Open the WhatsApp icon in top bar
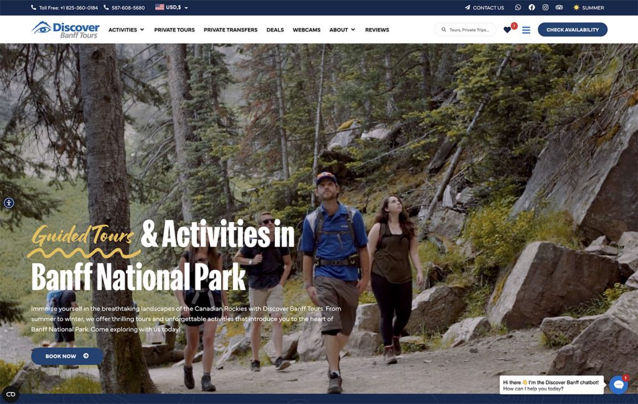638x404 pixels. coord(518,7)
